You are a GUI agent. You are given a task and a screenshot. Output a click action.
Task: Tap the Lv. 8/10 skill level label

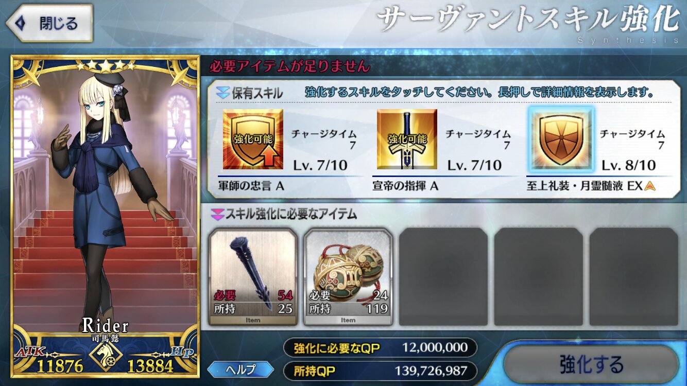[629, 165]
